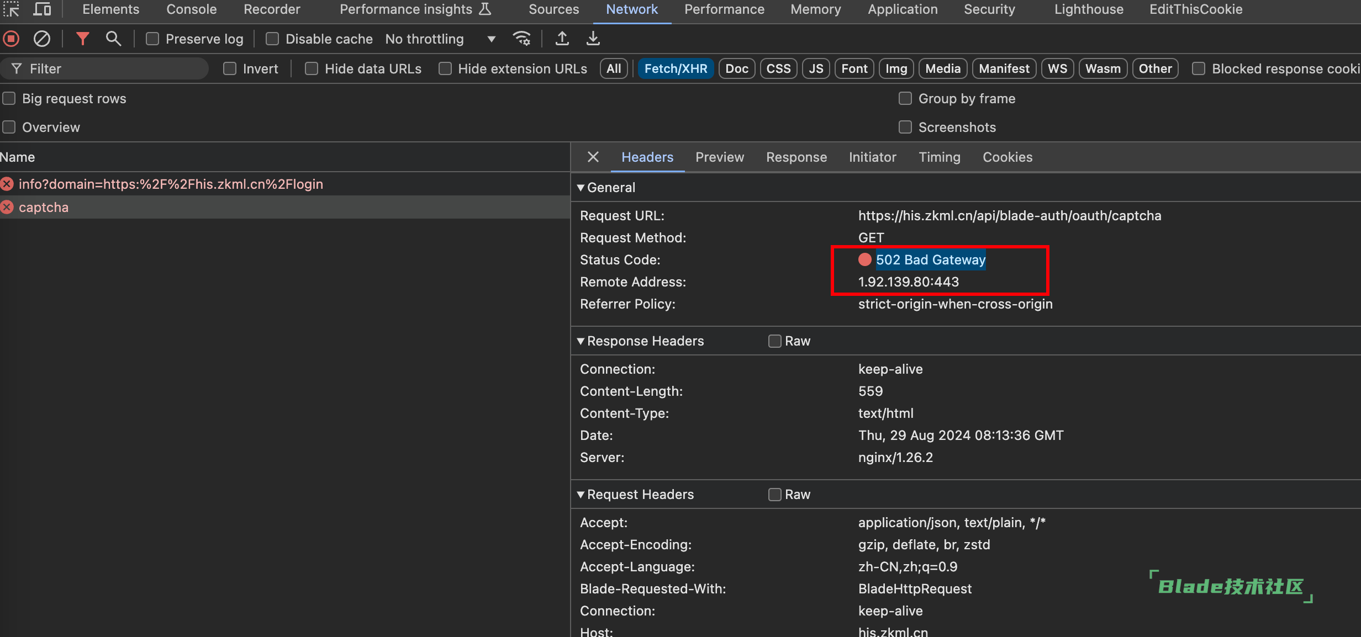The image size is (1361, 637).
Task: Select the info?domain request row
Action: pyautogui.click(x=285, y=184)
